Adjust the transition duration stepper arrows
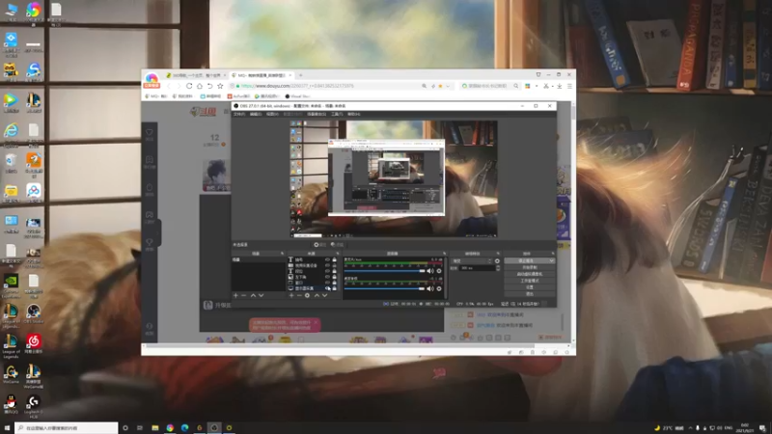This screenshot has height=434, width=772. [498, 268]
